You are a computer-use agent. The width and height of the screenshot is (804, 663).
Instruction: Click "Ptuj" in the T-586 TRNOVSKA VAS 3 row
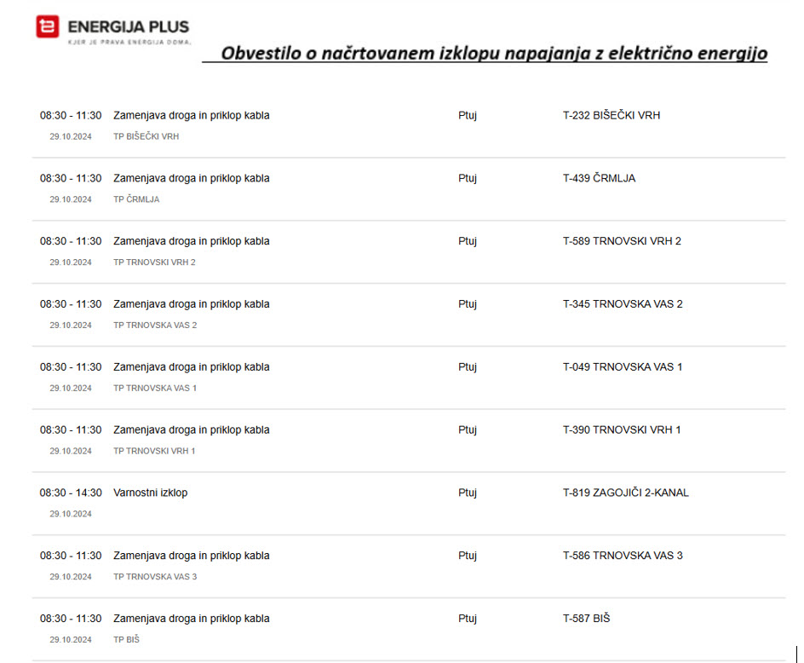click(468, 556)
